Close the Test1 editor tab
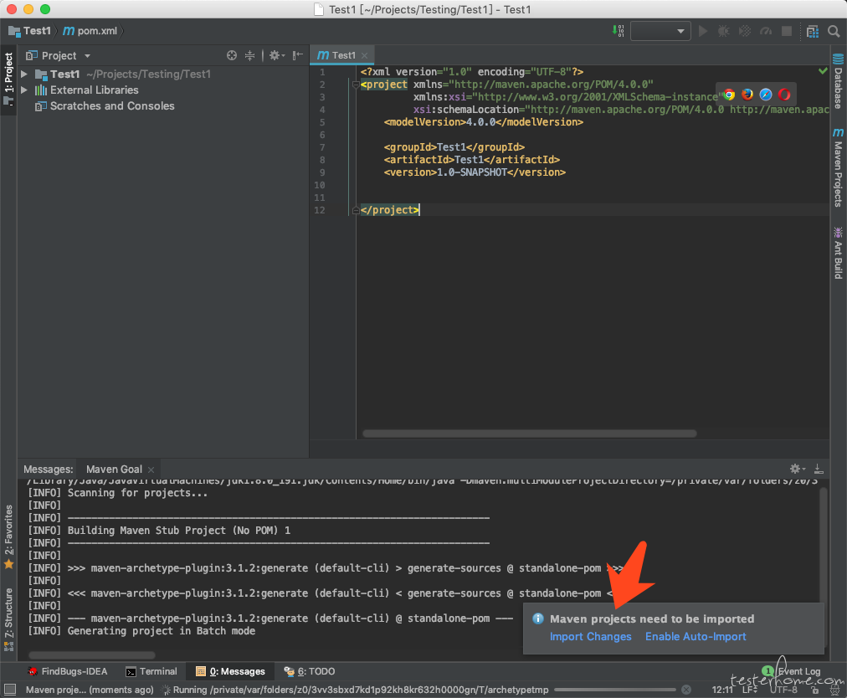This screenshot has width=847, height=698. coord(365,55)
